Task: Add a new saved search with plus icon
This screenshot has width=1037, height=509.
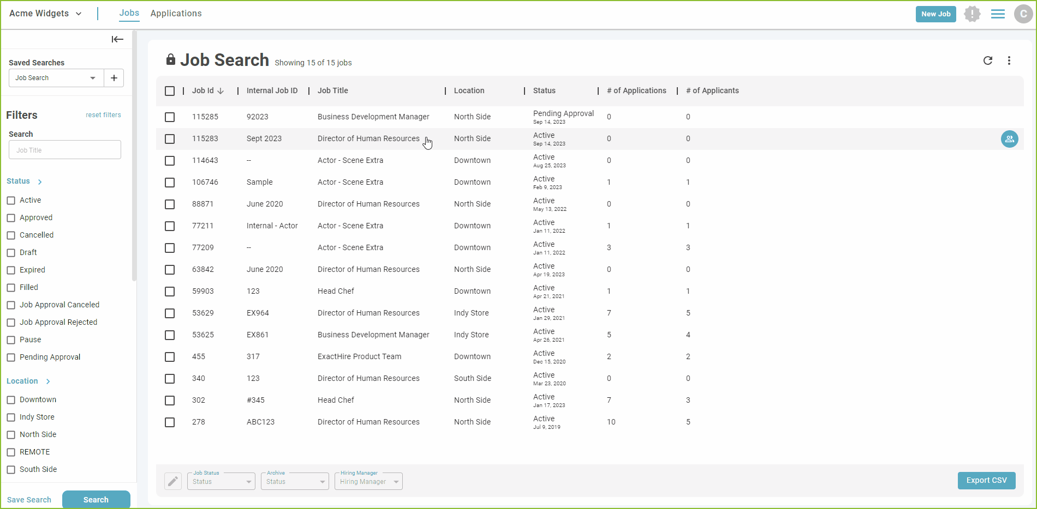Action: (114, 78)
